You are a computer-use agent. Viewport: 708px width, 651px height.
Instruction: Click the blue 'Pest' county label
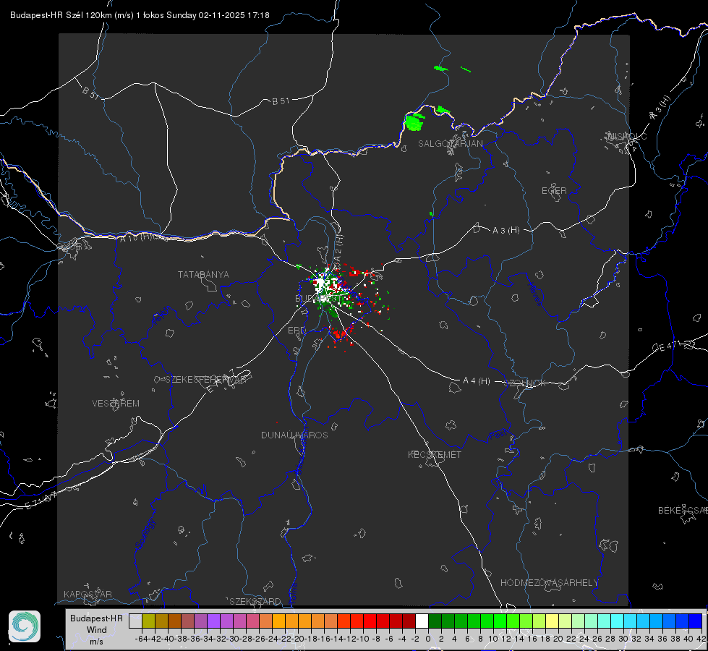point(498,435)
